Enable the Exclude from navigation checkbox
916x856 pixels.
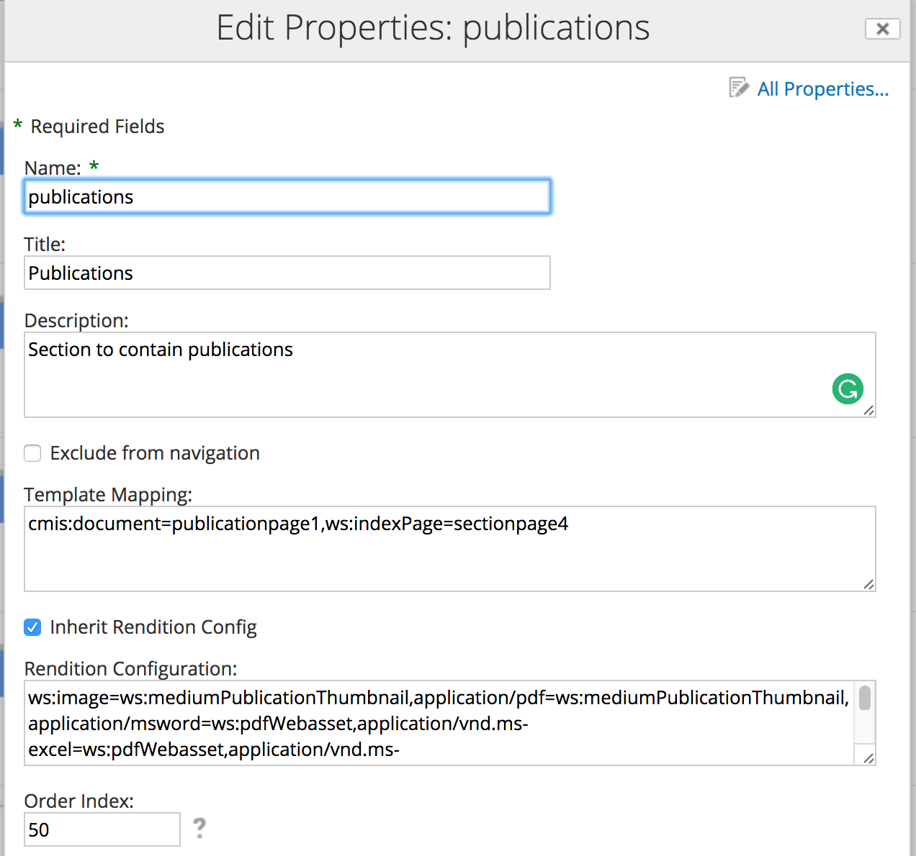click(x=32, y=453)
